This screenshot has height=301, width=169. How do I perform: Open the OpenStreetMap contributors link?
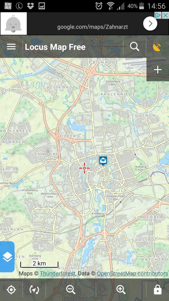pyautogui.click(x=132, y=273)
